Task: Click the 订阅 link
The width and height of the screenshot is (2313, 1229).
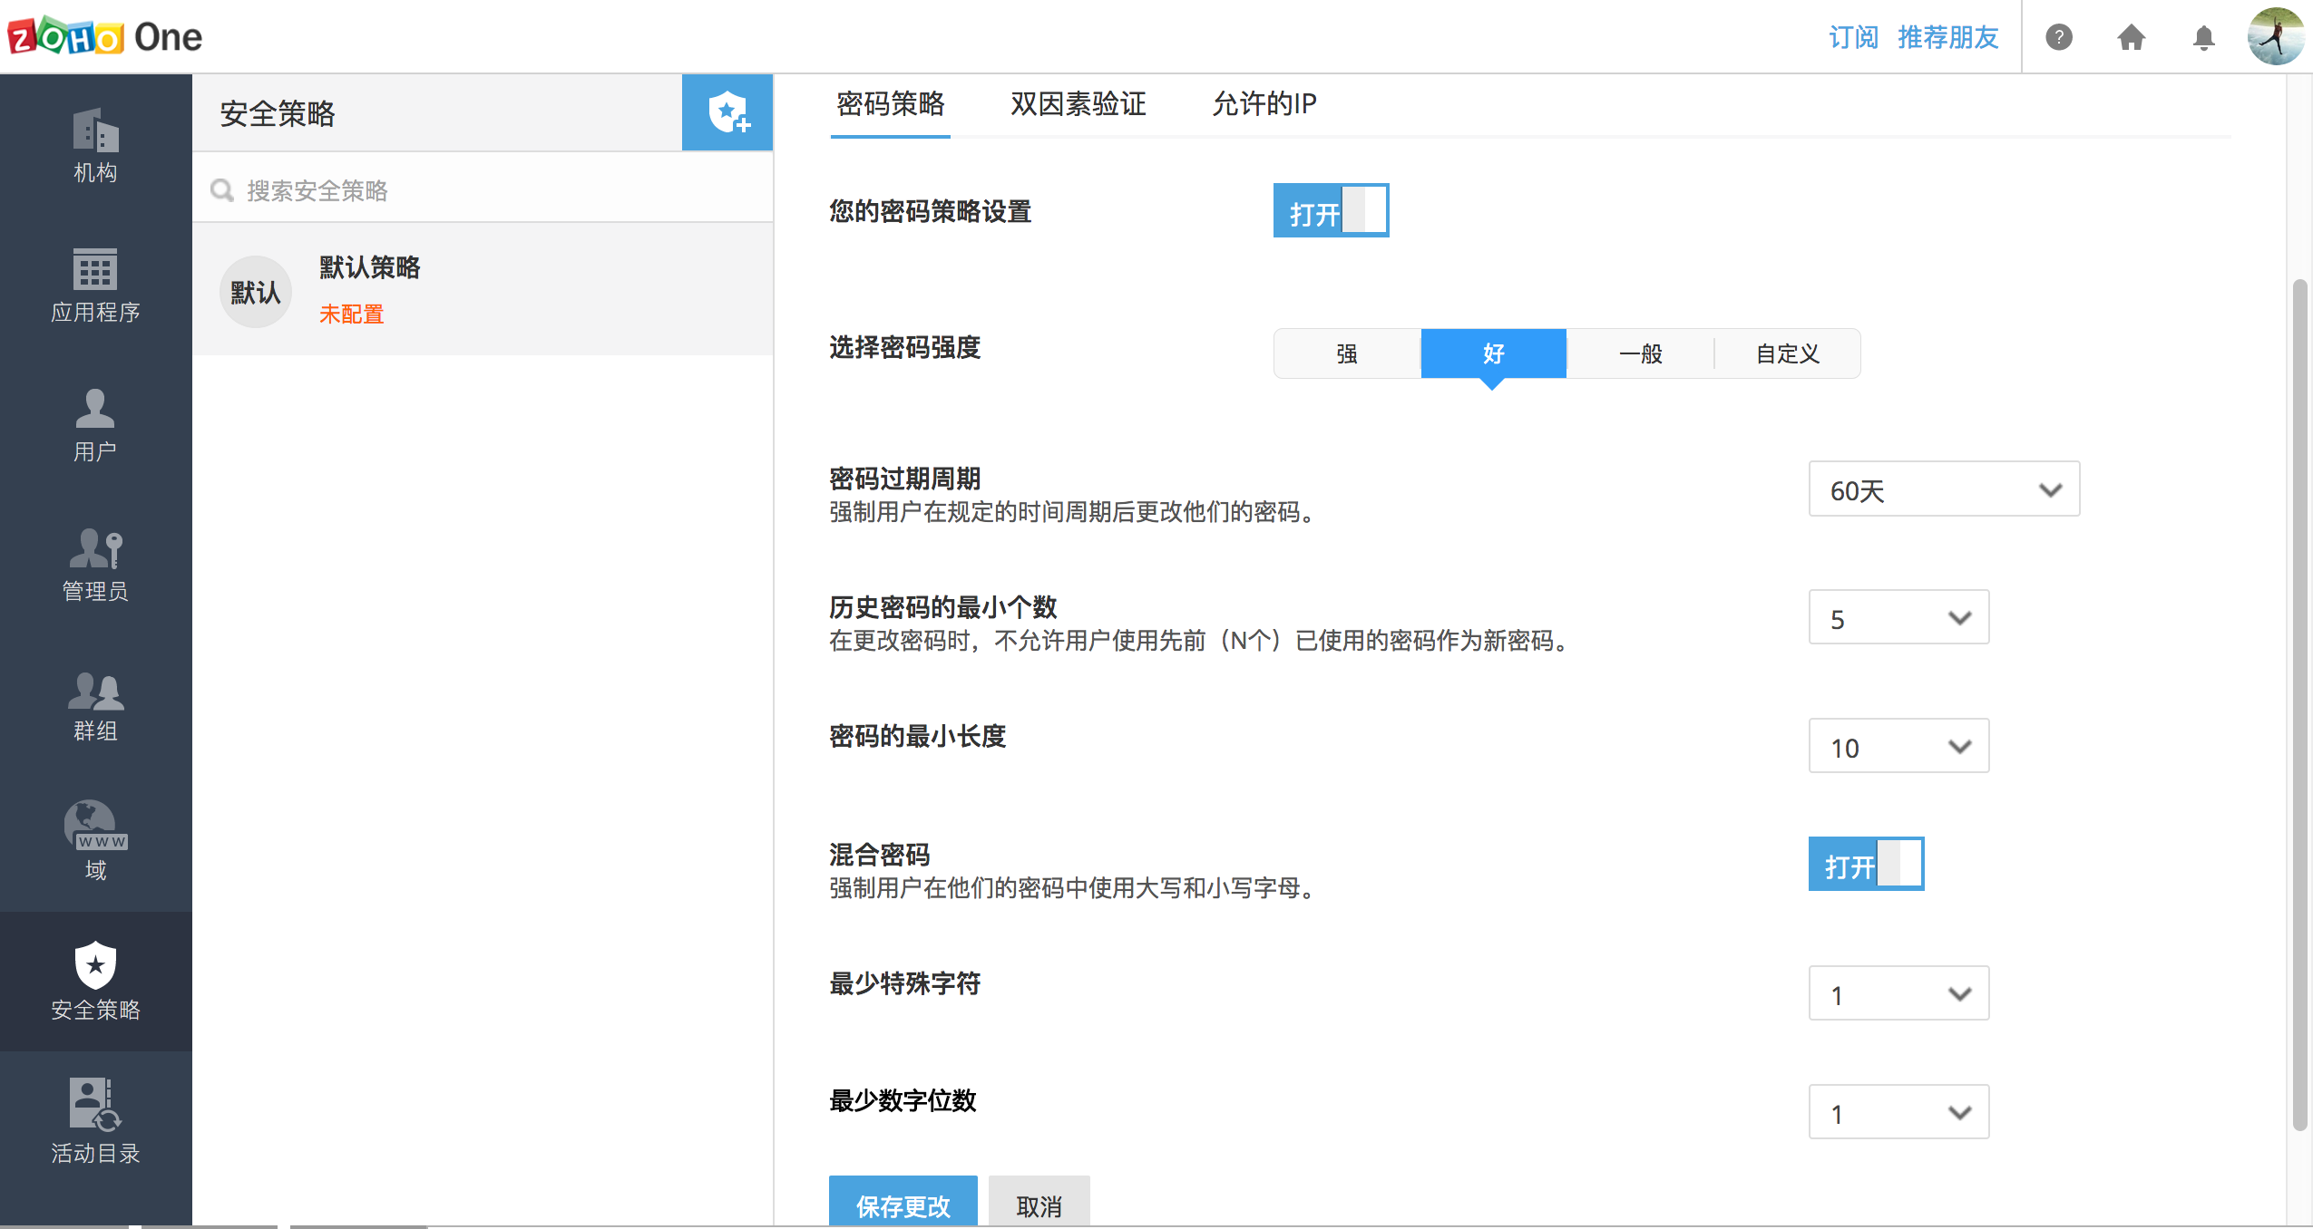Action: coord(1852,37)
